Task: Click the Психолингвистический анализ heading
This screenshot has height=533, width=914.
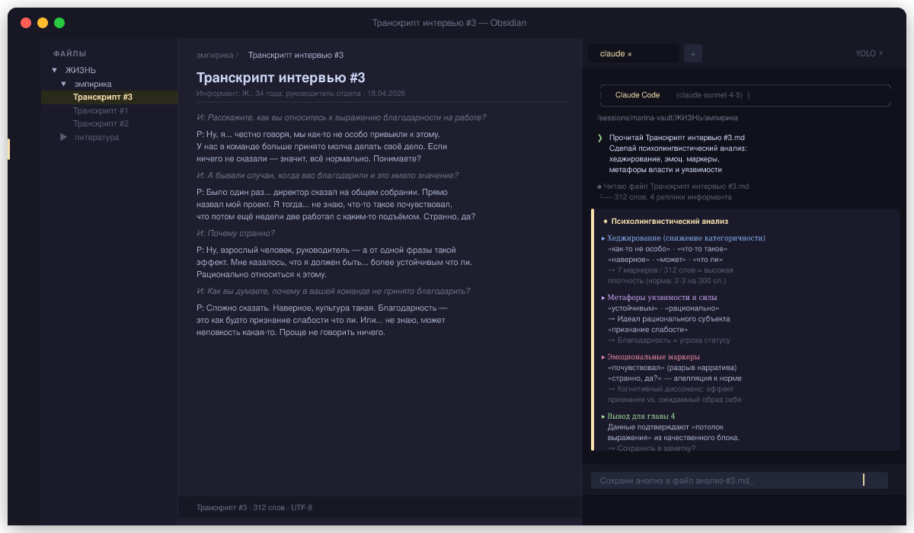Action: click(670, 221)
